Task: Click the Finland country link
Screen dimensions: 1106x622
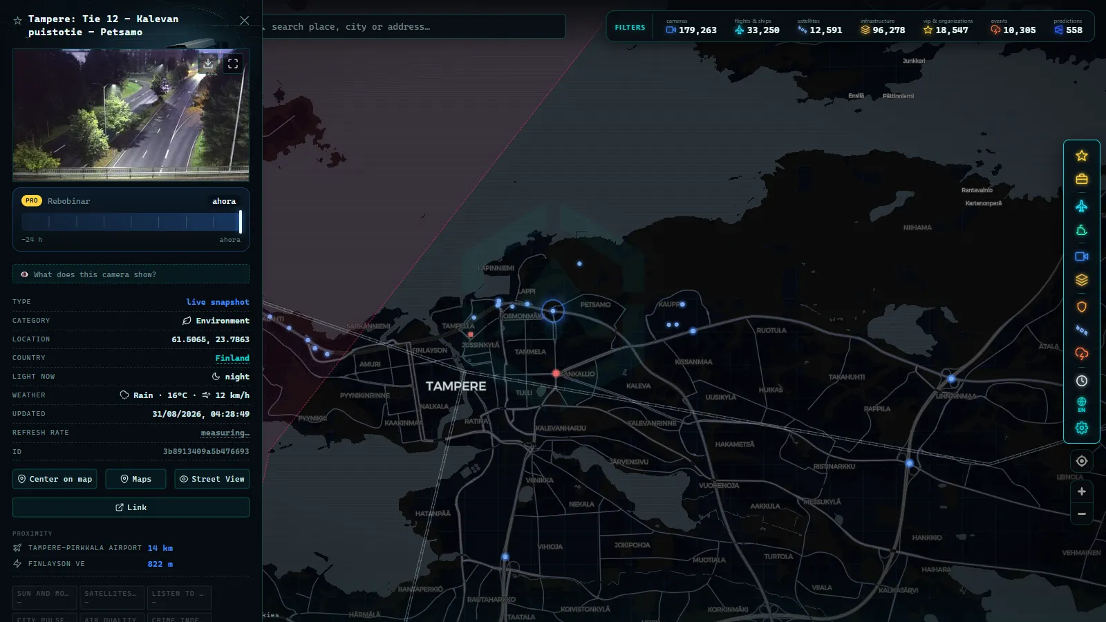Action: [x=232, y=358]
